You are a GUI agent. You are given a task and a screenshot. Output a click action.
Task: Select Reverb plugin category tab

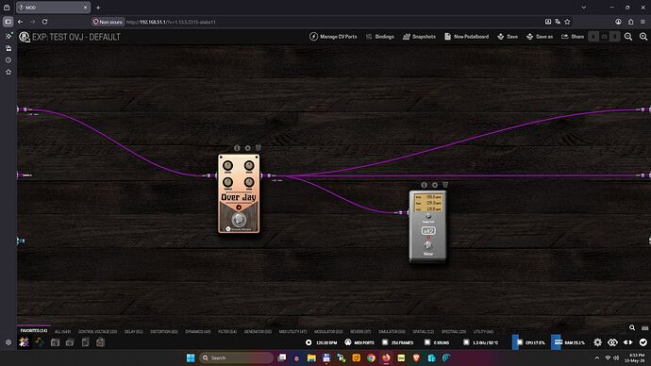pyautogui.click(x=360, y=331)
